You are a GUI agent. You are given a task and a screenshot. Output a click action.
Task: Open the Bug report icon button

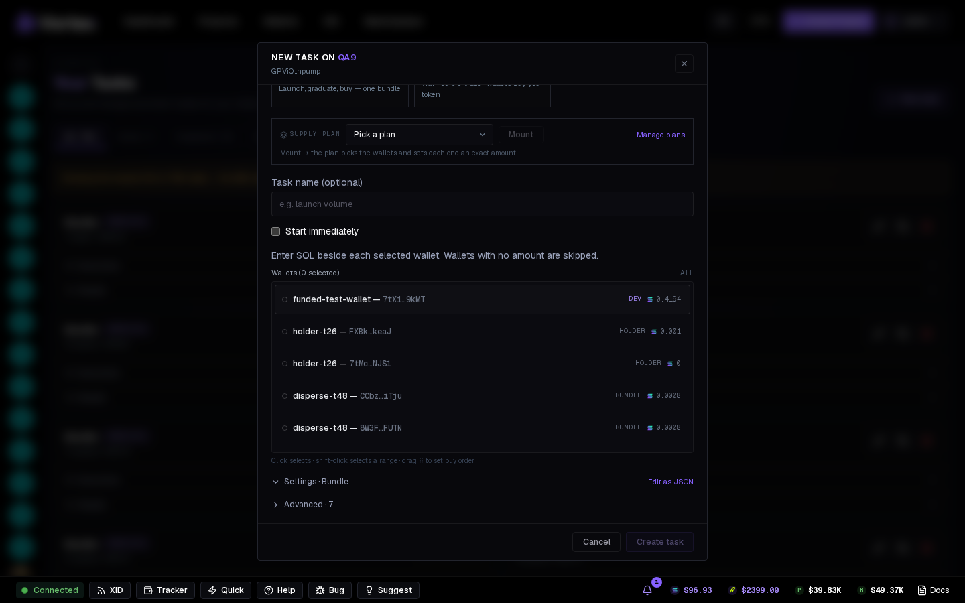330,590
